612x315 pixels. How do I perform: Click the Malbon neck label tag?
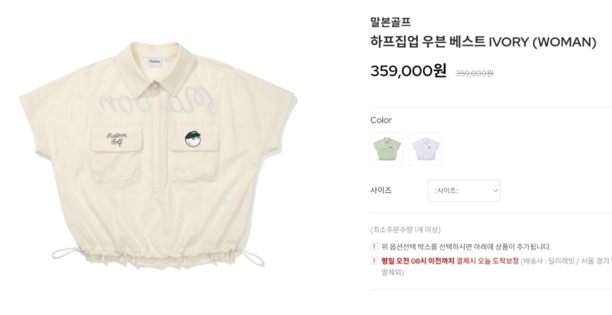point(155,61)
